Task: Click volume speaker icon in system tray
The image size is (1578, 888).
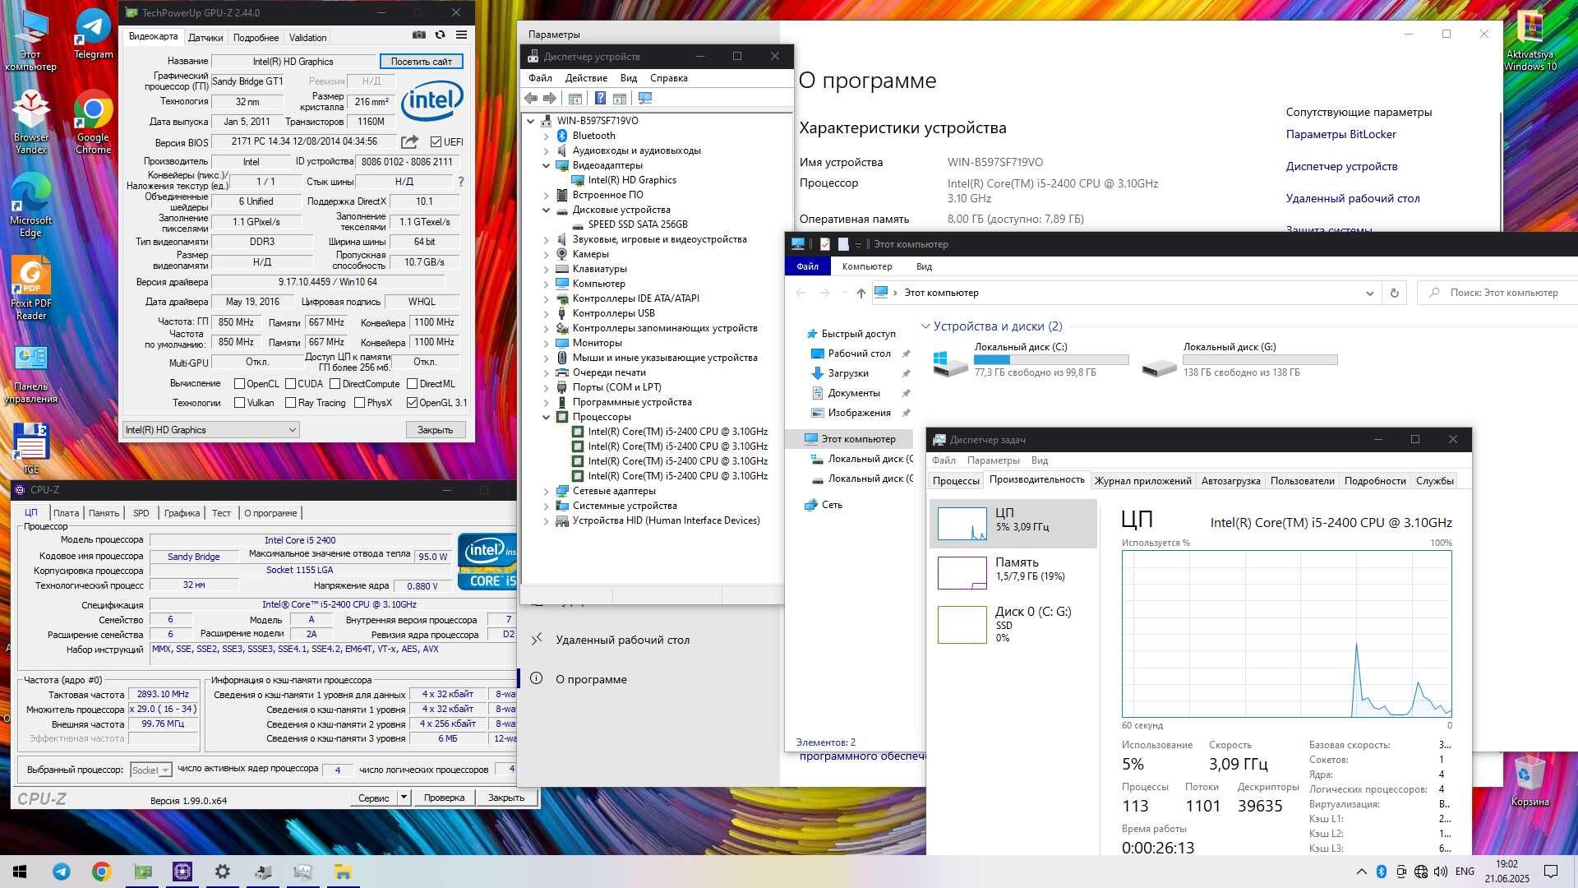Action: click(1441, 872)
